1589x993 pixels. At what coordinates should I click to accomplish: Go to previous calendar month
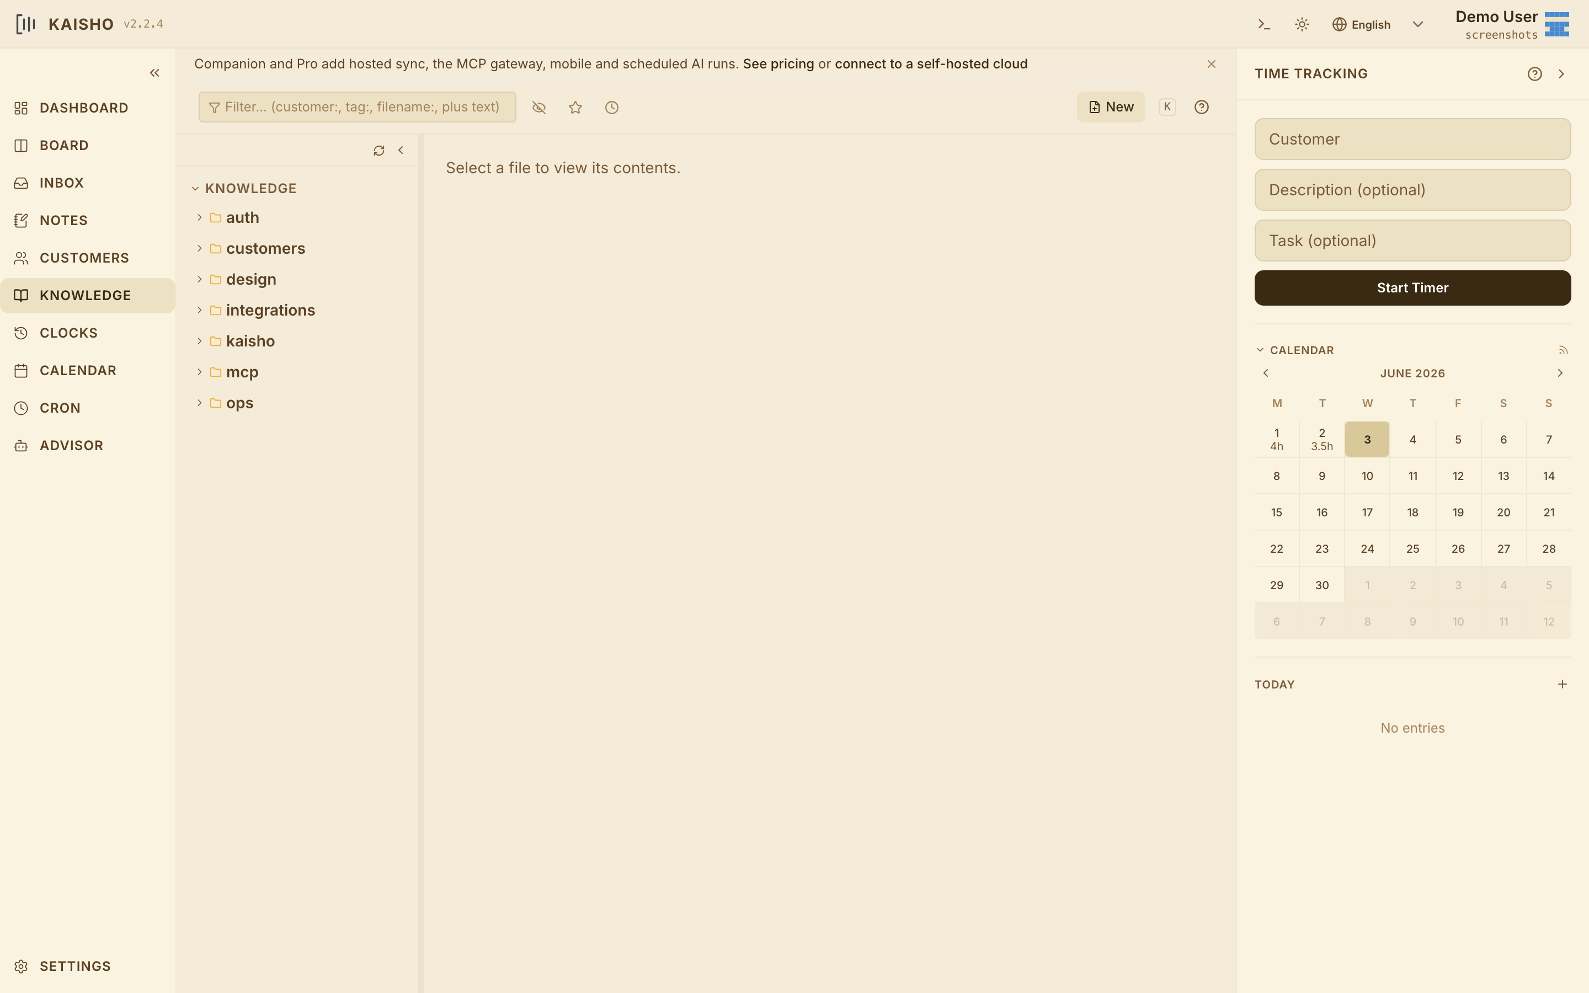tap(1266, 373)
